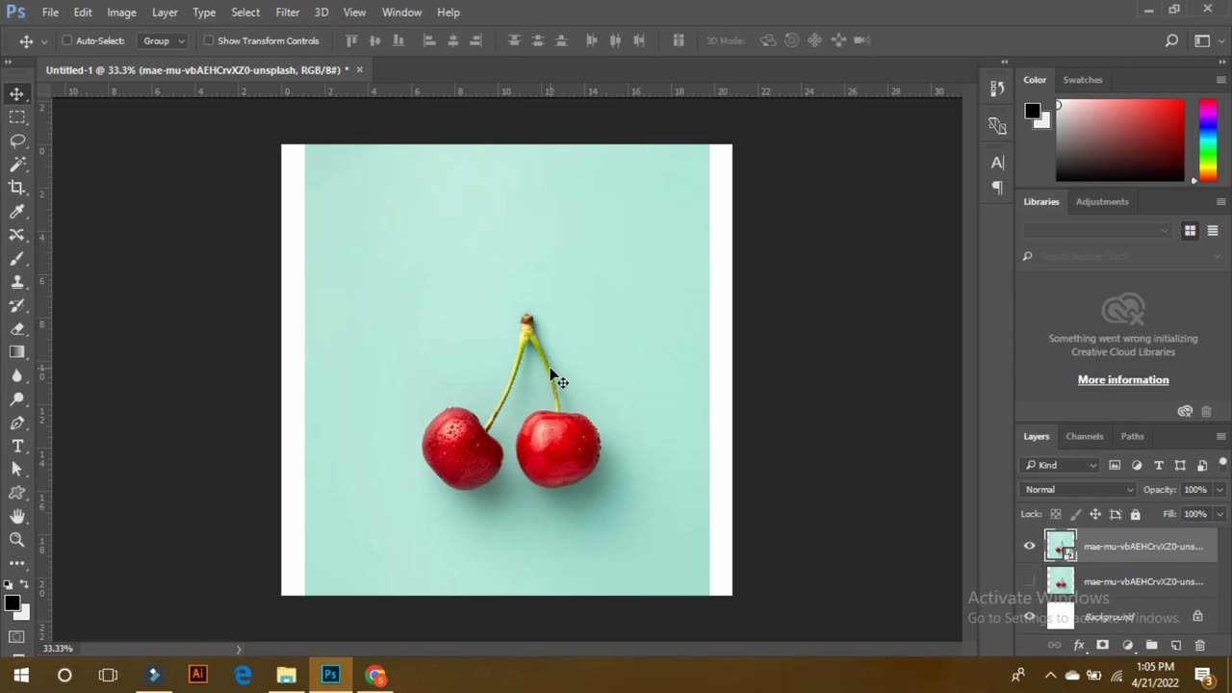This screenshot has width=1232, height=693.
Task: Click the Libraries grid view button
Action: pyautogui.click(x=1191, y=230)
